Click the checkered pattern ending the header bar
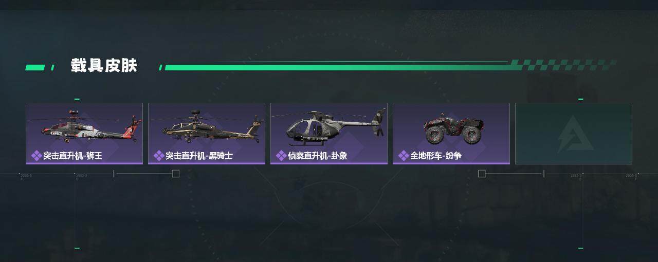Viewport: 658px width, 262px height. click(x=563, y=65)
